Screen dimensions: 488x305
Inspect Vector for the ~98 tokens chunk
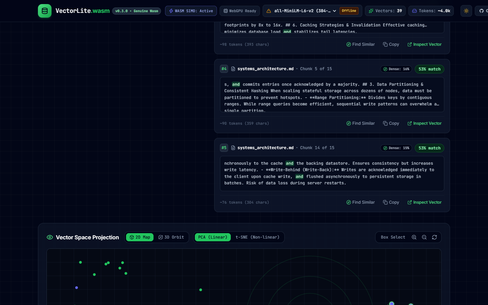[x=424, y=44]
